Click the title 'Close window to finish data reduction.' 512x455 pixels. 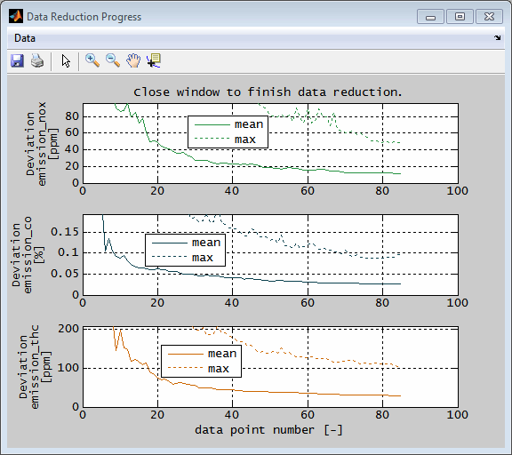(x=268, y=92)
